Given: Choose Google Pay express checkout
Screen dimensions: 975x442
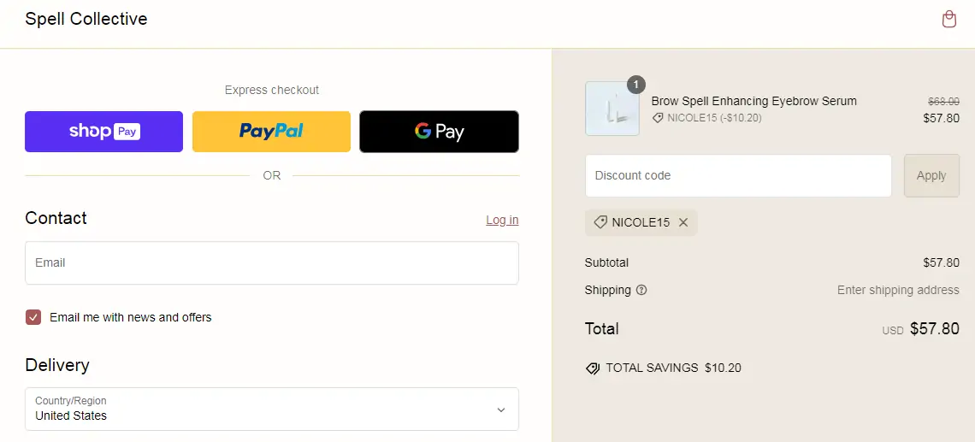Looking at the screenshot, I should tap(439, 132).
